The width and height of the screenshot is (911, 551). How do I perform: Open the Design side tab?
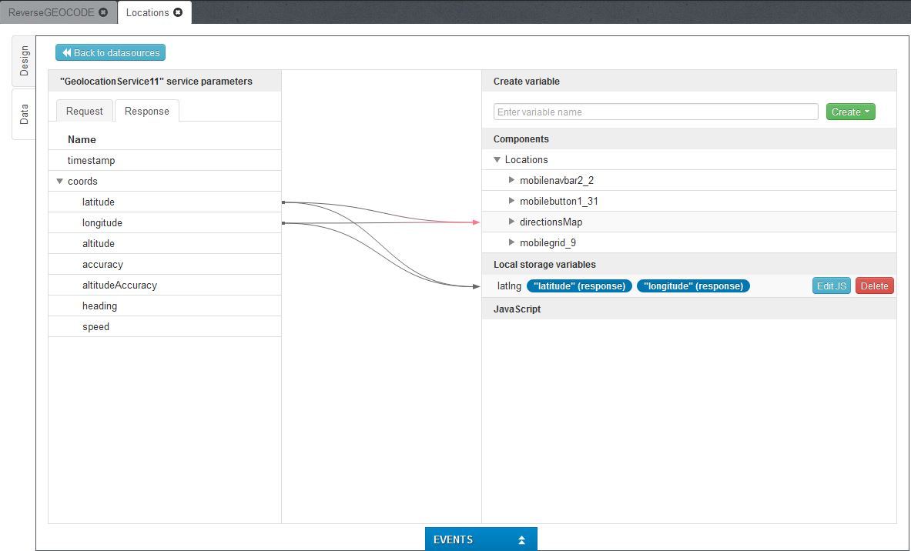[24, 60]
